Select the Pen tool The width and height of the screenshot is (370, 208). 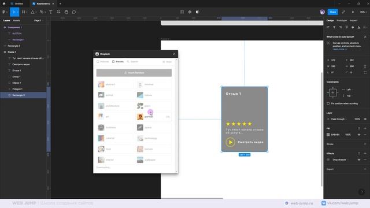coord(42,12)
